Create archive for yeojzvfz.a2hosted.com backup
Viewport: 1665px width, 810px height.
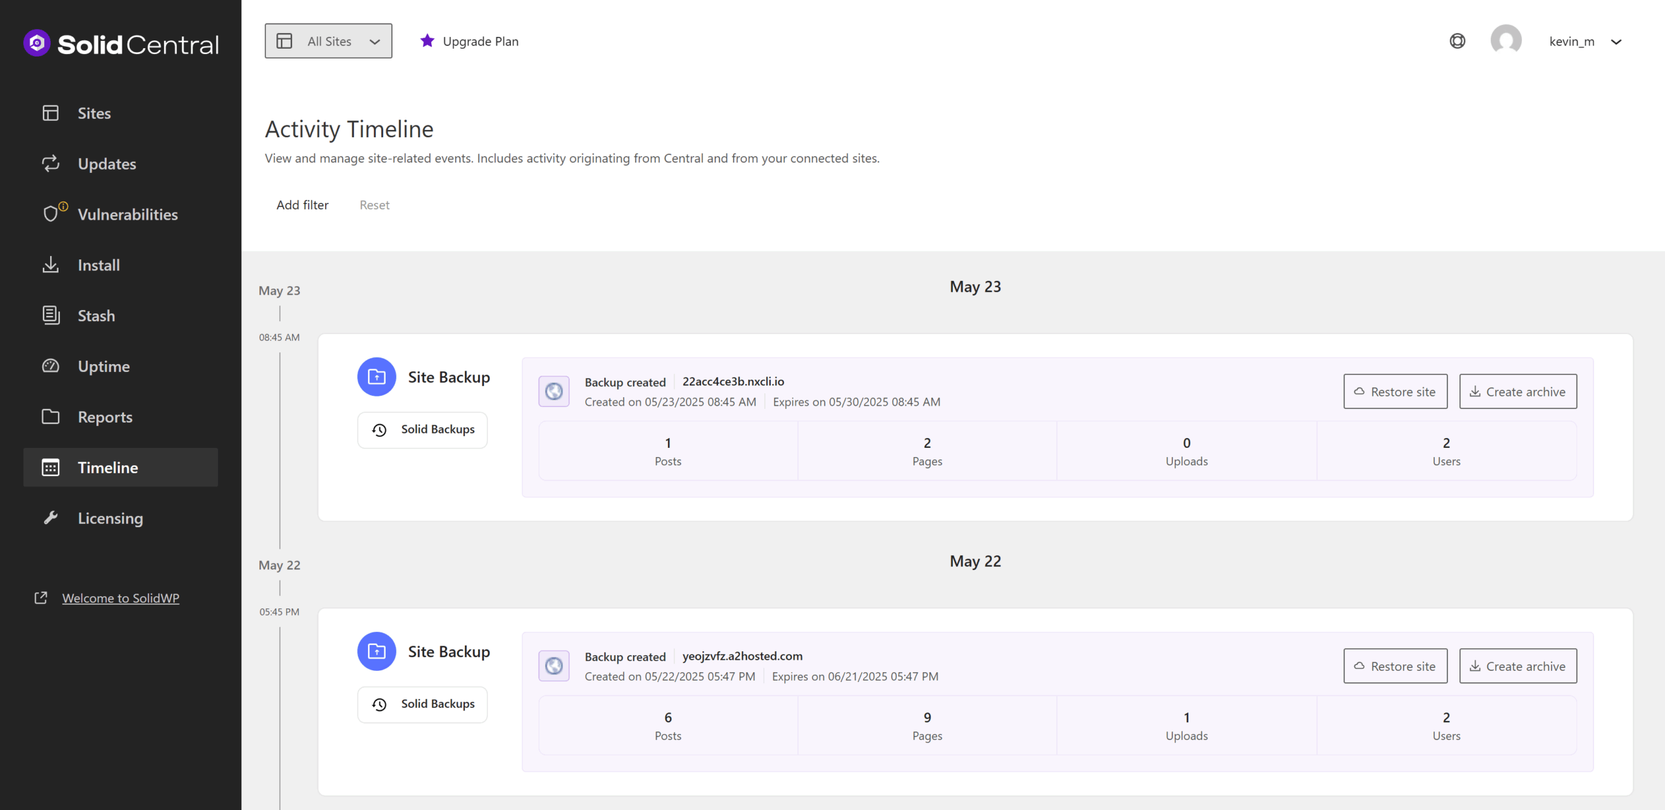coord(1518,666)
